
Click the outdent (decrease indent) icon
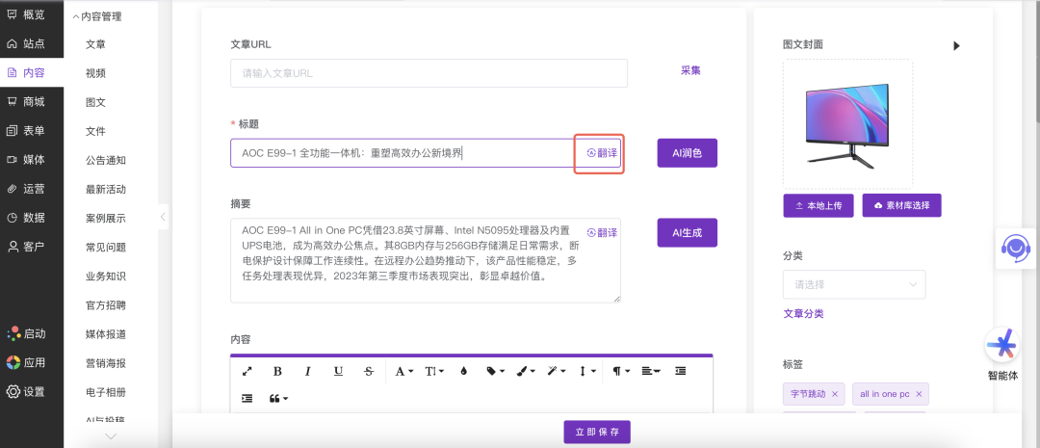coord(680,372)
